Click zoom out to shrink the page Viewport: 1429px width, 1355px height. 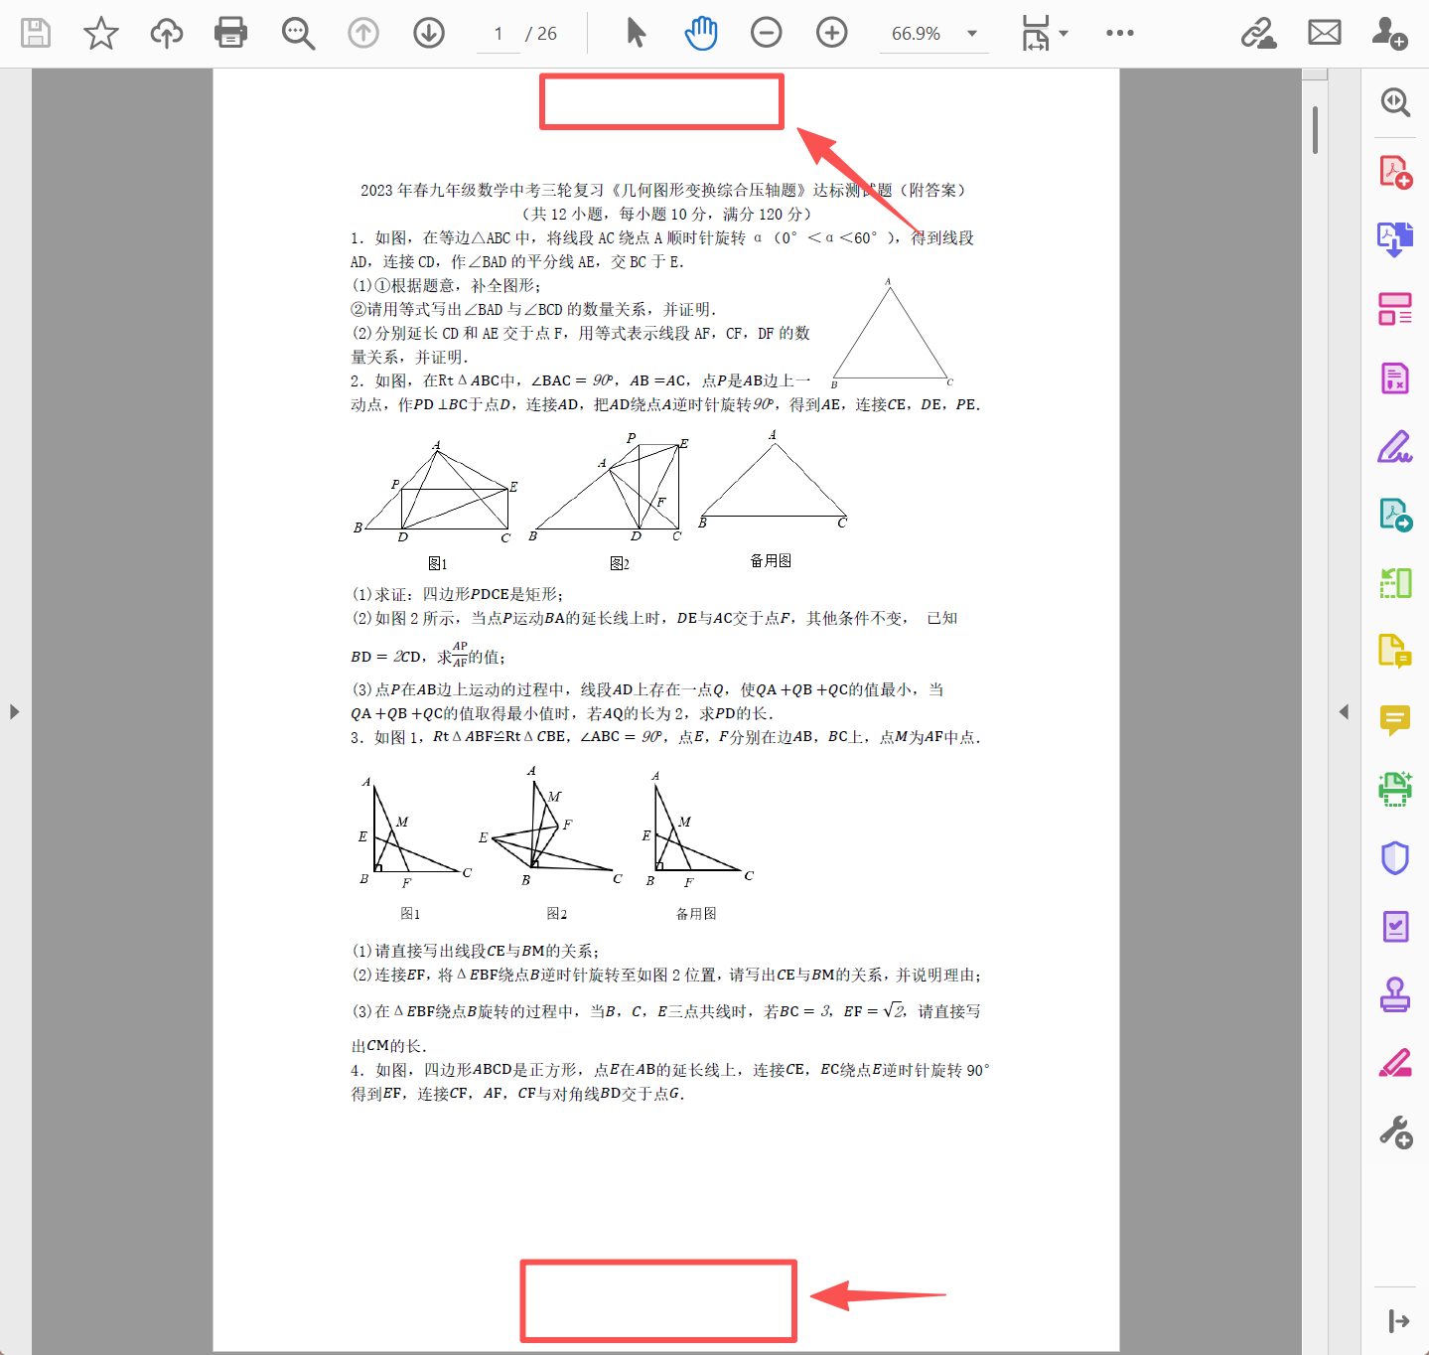point(766,32)
